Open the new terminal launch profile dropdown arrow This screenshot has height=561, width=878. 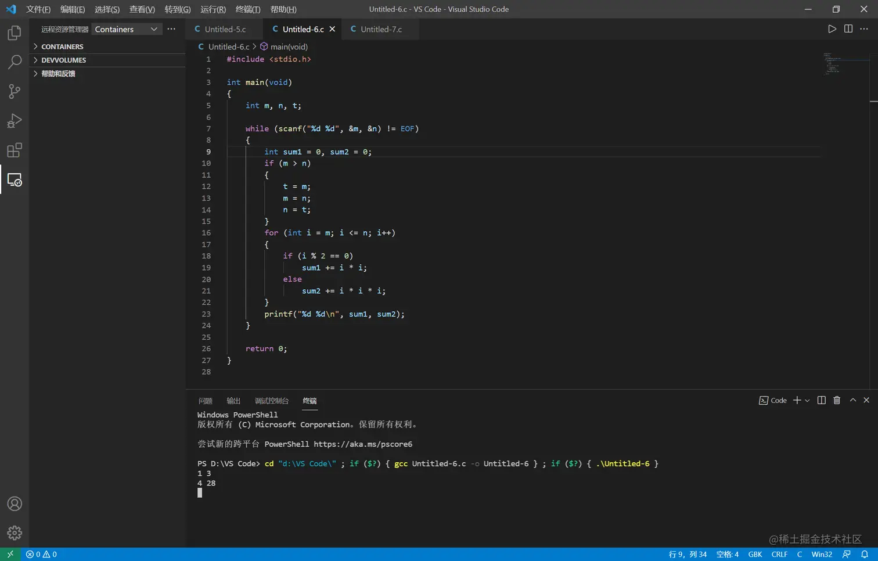pos(807,401)
